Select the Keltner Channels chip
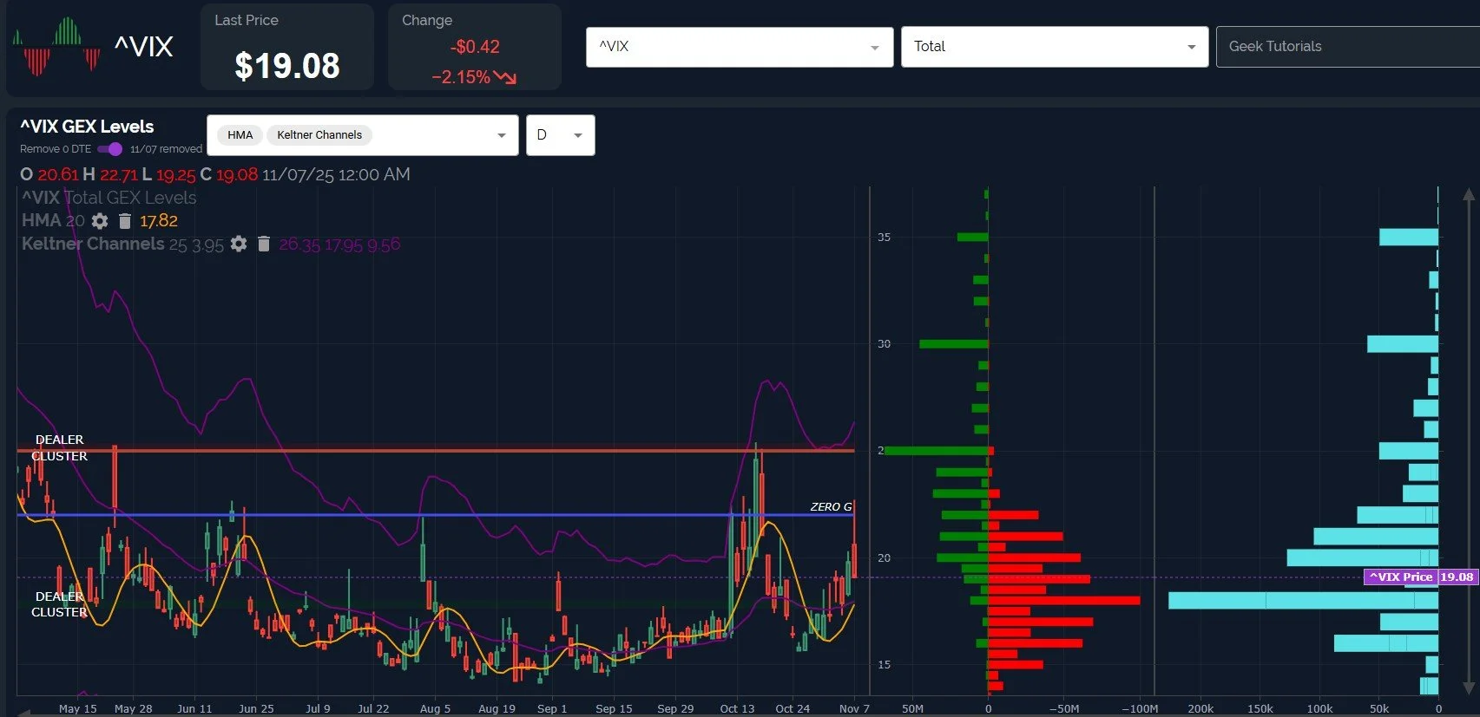The height and width of the screenshot is (717, 1480). pos(319,135)
